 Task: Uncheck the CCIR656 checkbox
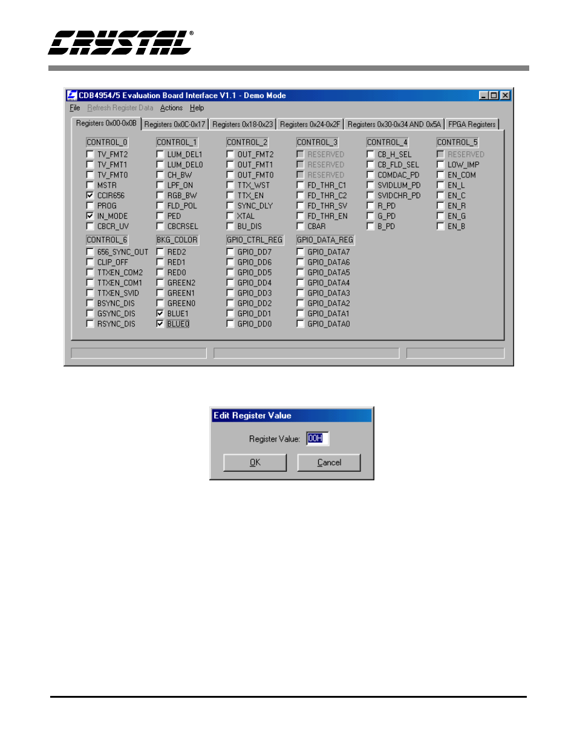90,196
